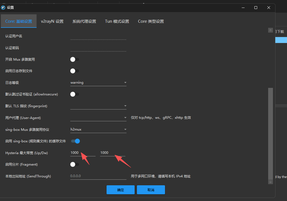
Task: Click the Hysteria download bandwidth field
Action: [x=113, y=153]
